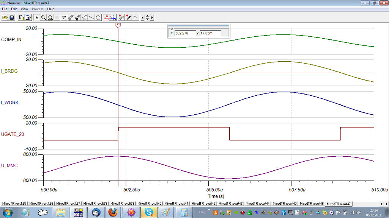Activate the Zoom in magnifier
This screenshot has width=389, height=218.
[x=43, y=17]
